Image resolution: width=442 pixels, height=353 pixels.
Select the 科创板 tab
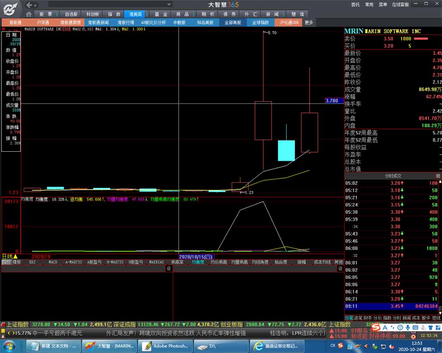pyautogui.click(x=92, y=14)
